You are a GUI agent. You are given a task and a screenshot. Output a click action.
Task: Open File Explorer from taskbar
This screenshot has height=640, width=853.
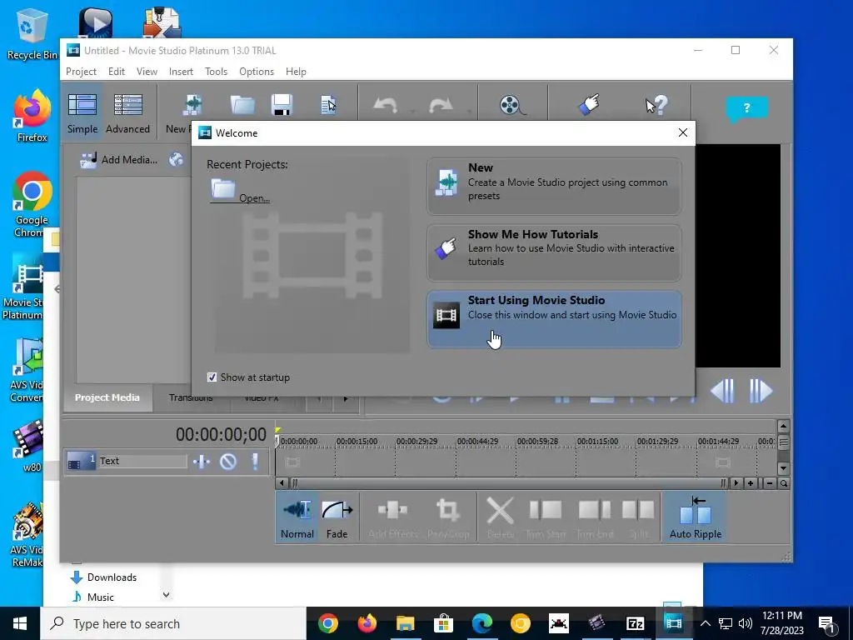coord(406,623)
